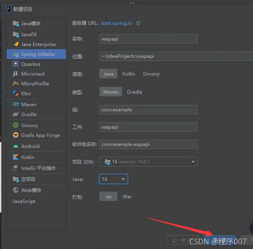Click the 服务器 URL label

(85, 23)
